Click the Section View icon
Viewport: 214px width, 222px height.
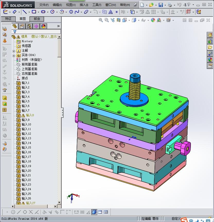click(119, 20)
